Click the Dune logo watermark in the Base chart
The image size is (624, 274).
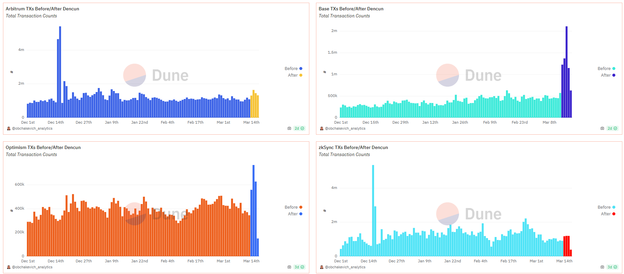click(469, 75)
